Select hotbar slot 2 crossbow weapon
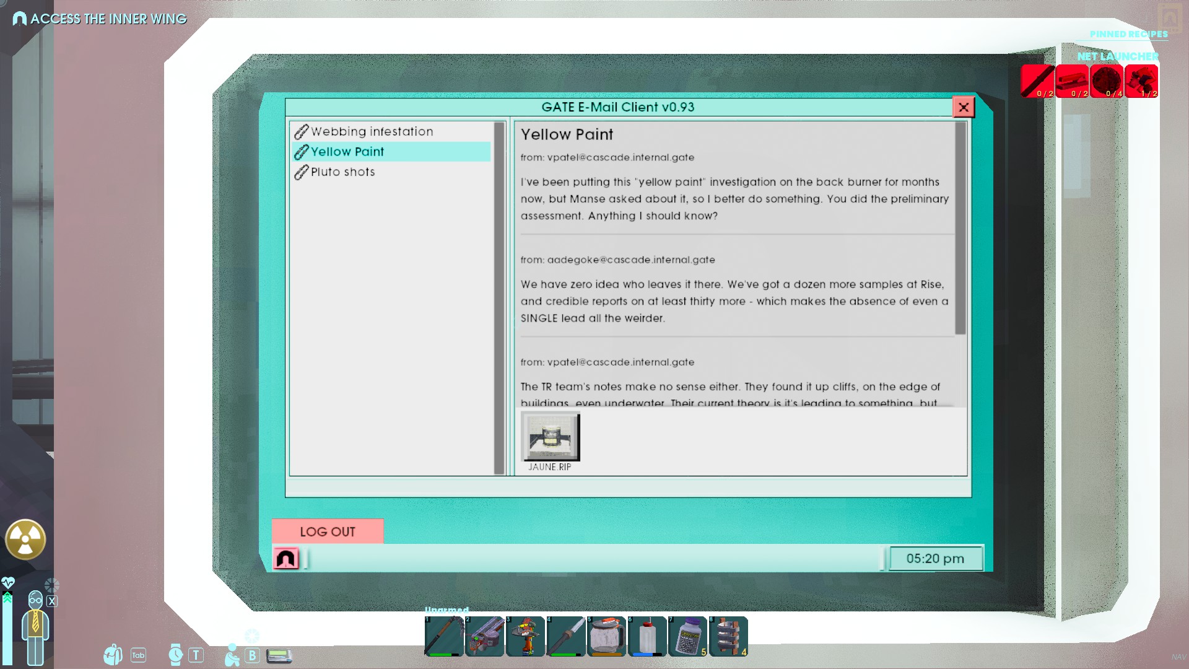This screenshot has height=669, width=1189. click(484, 636)
